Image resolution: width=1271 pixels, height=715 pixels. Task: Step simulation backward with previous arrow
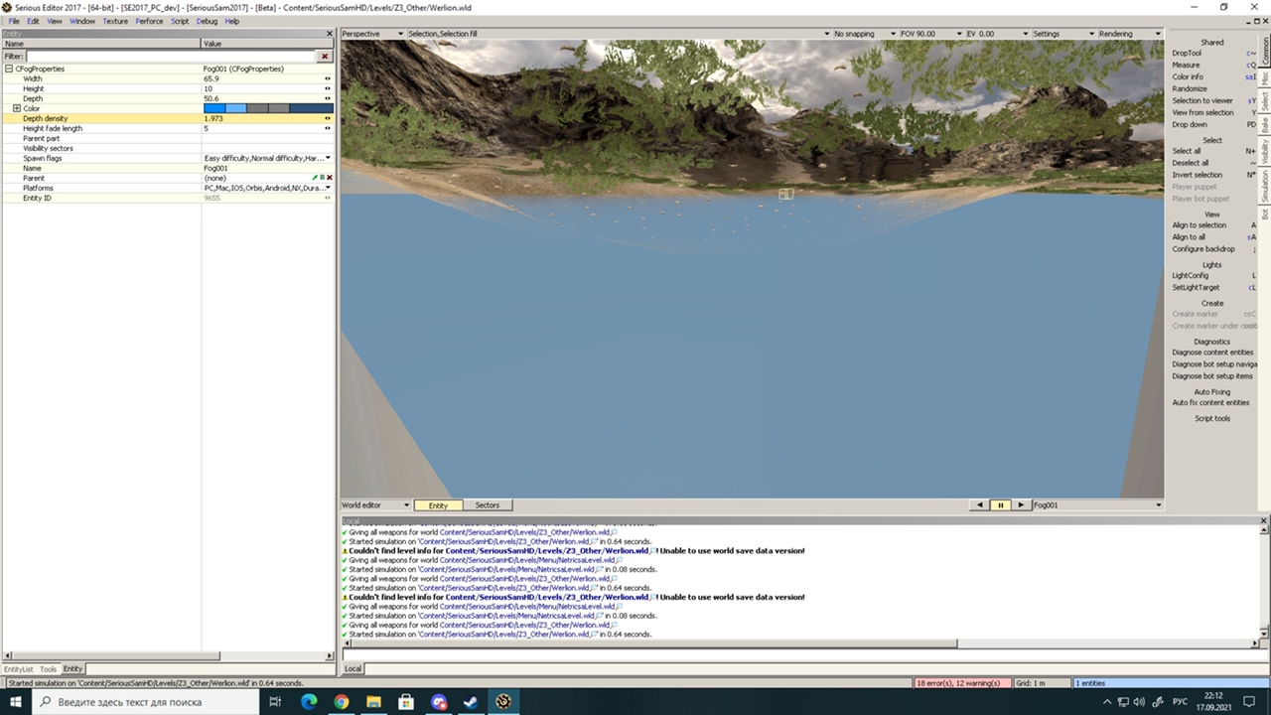coord(980,505)
